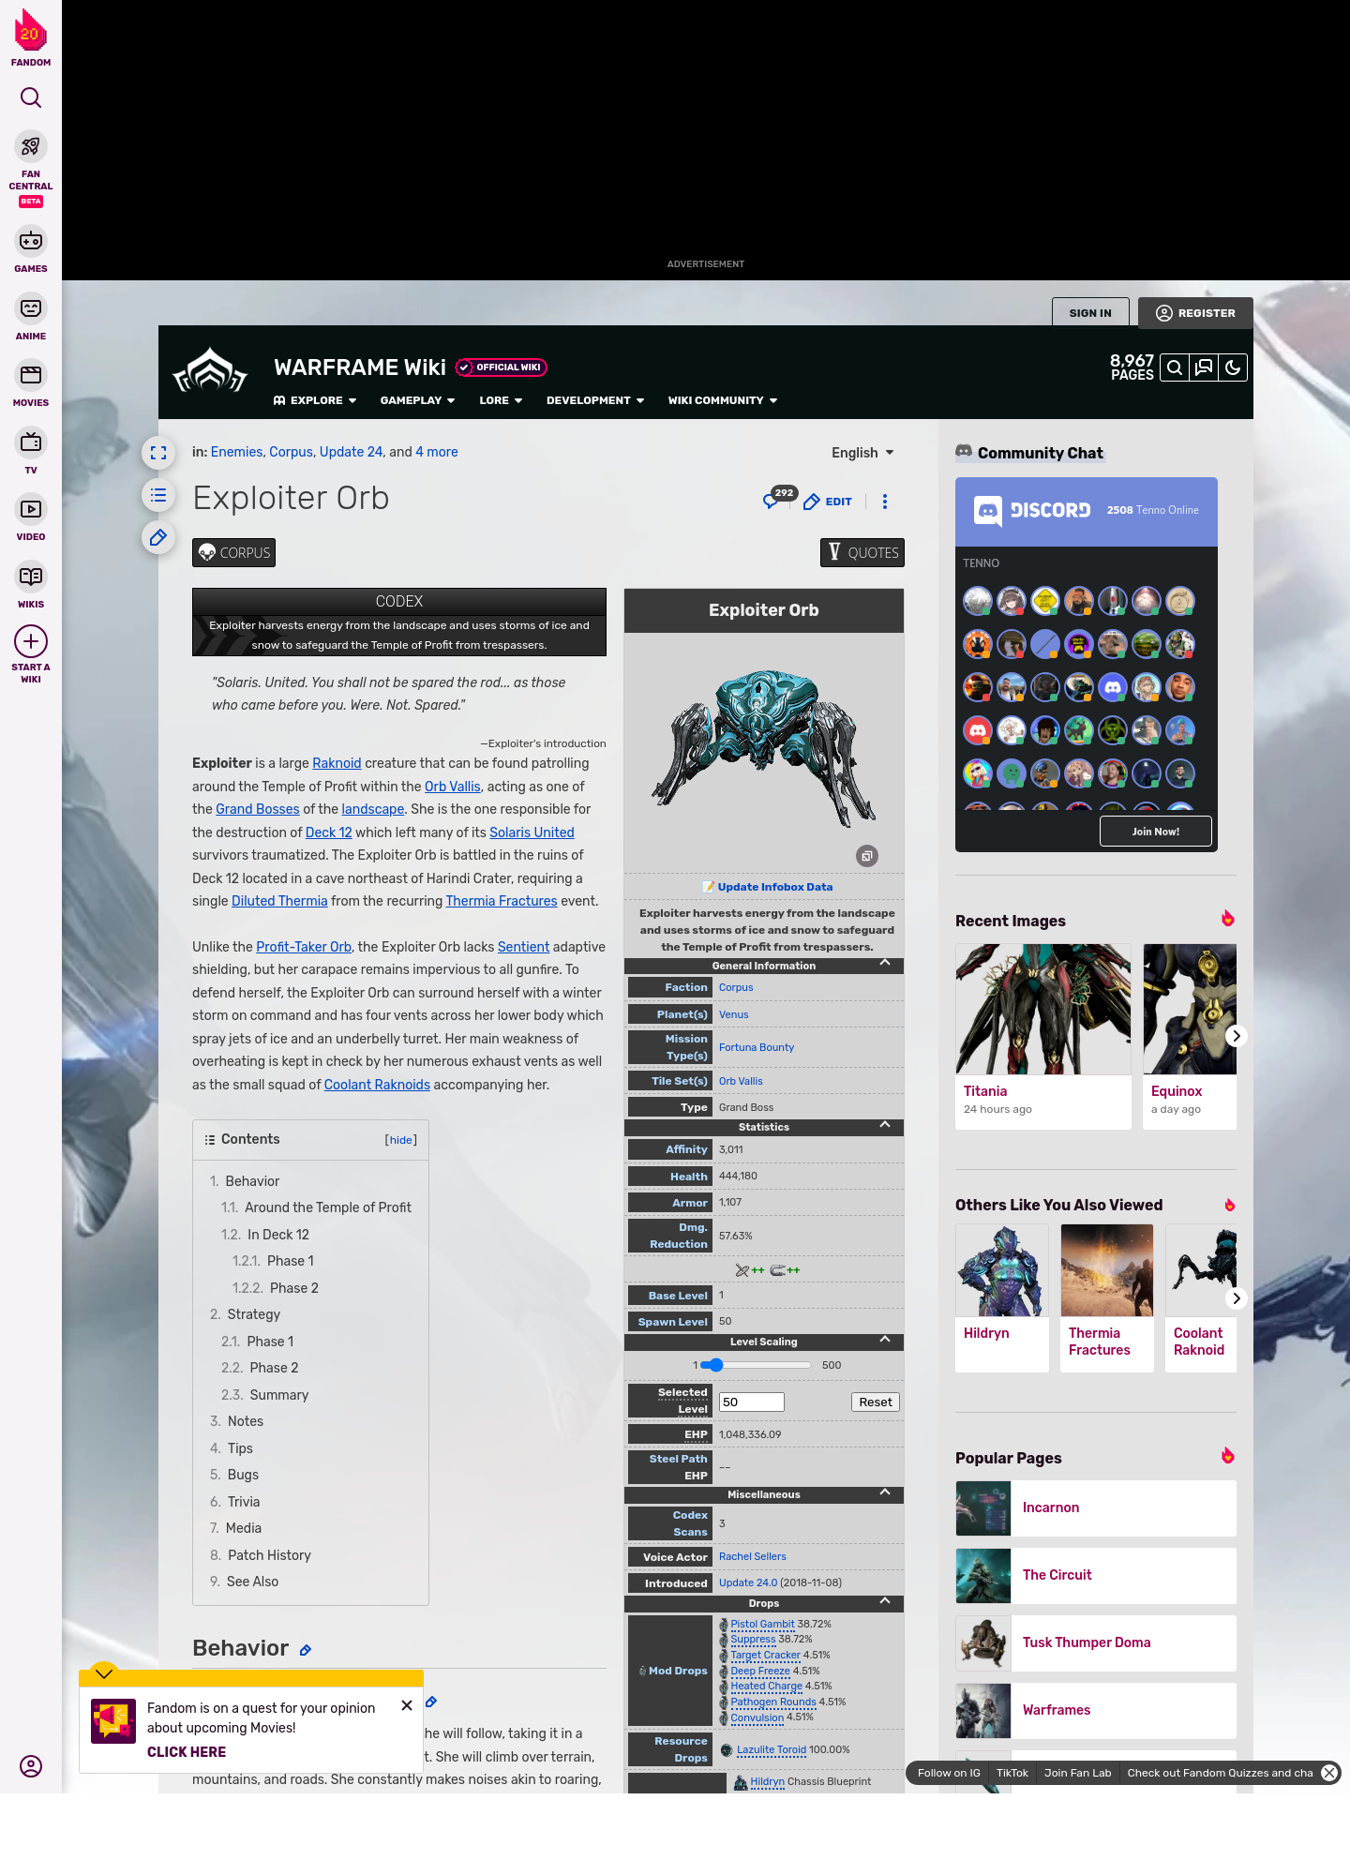The height and width of the screenshot is (1875, 1350).
Task: Enlarge the Exploiter Orb infobox image
Action: pyautogui.click(x=867, y=856)
